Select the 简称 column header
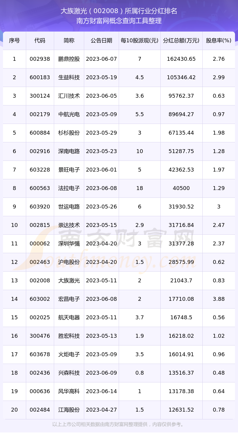 point(69,41)
